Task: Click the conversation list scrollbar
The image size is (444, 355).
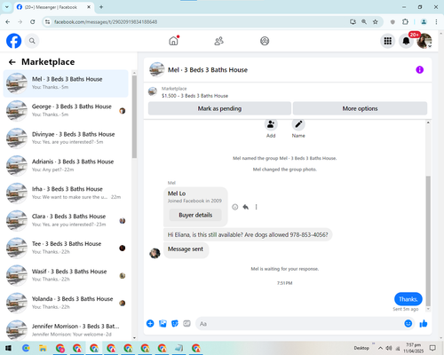Action: tap(134, 117)
